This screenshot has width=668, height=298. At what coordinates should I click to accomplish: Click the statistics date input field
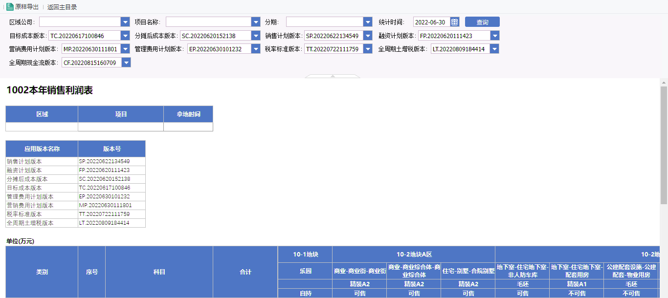click(x=431, y=22)
